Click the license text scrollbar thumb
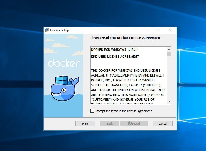 tap(169, 54)
